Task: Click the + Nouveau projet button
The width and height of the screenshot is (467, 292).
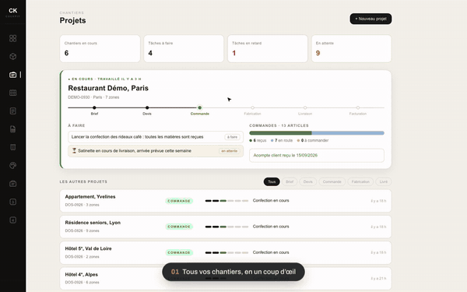Action: (370, 19)
